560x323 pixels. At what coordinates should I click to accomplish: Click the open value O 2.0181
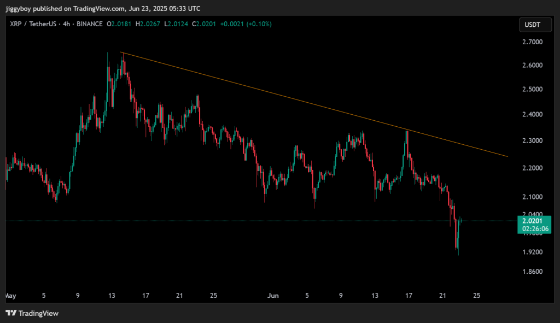point(120,24)
